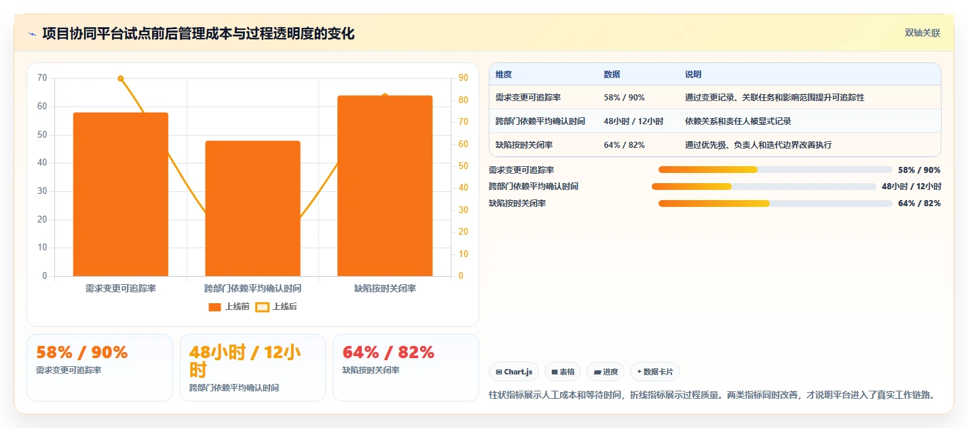
Task: Click the 说明 table column header
Action: [693, 74]
